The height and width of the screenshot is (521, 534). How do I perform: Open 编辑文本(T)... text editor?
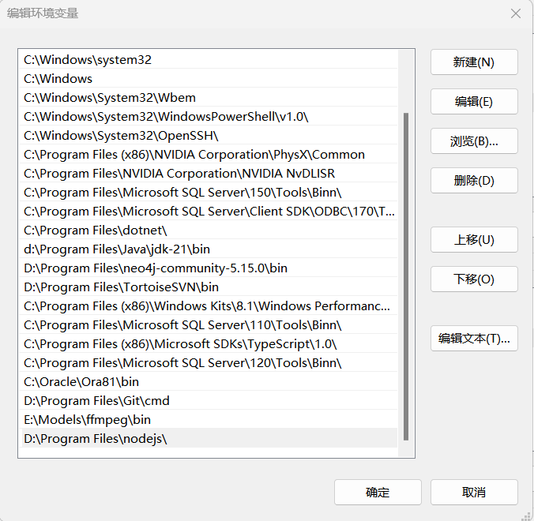click(474, 339)
